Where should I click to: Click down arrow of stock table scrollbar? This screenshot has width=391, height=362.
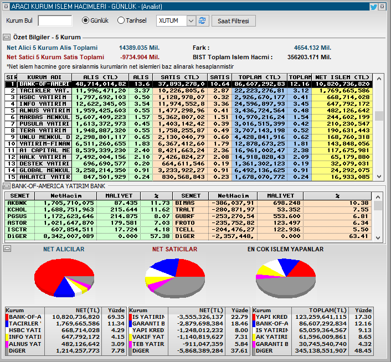(x=378, y=237)
